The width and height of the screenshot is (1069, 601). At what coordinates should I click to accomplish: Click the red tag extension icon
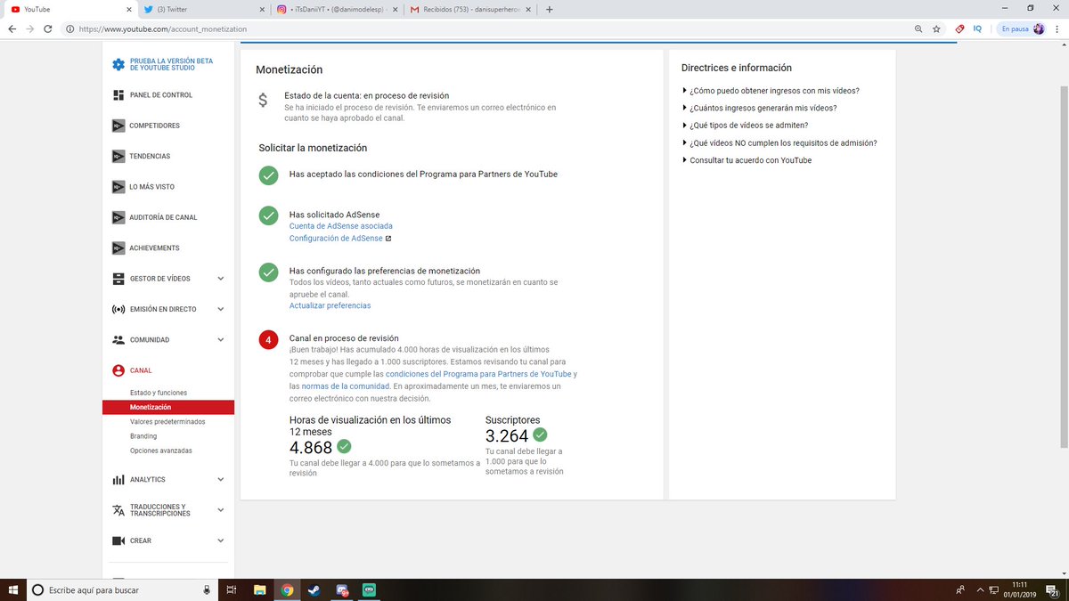tap(959, 28)
